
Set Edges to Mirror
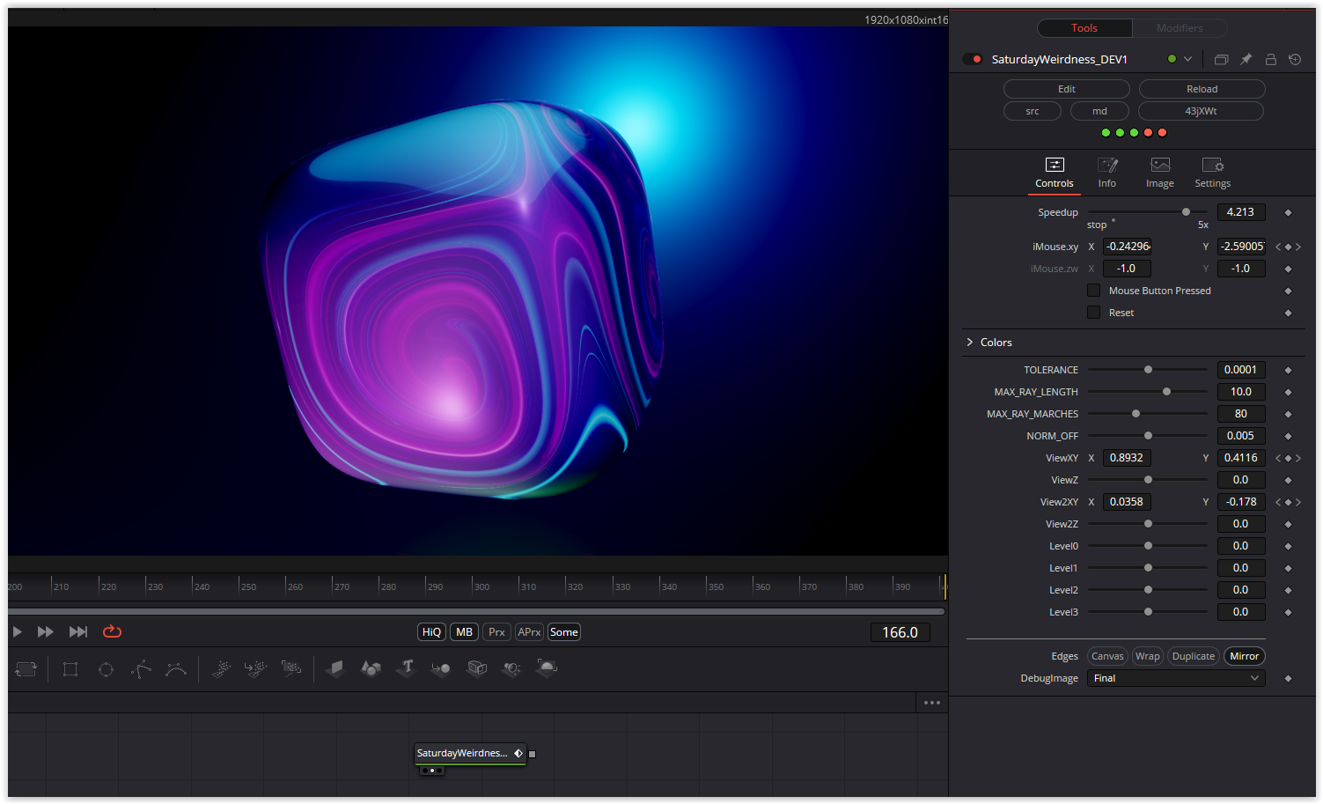pyautogui.click(x=1245, y=656)
